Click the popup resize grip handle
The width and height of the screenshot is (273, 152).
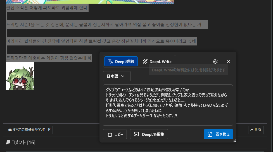pyautogui.click(x=234, y=141)
